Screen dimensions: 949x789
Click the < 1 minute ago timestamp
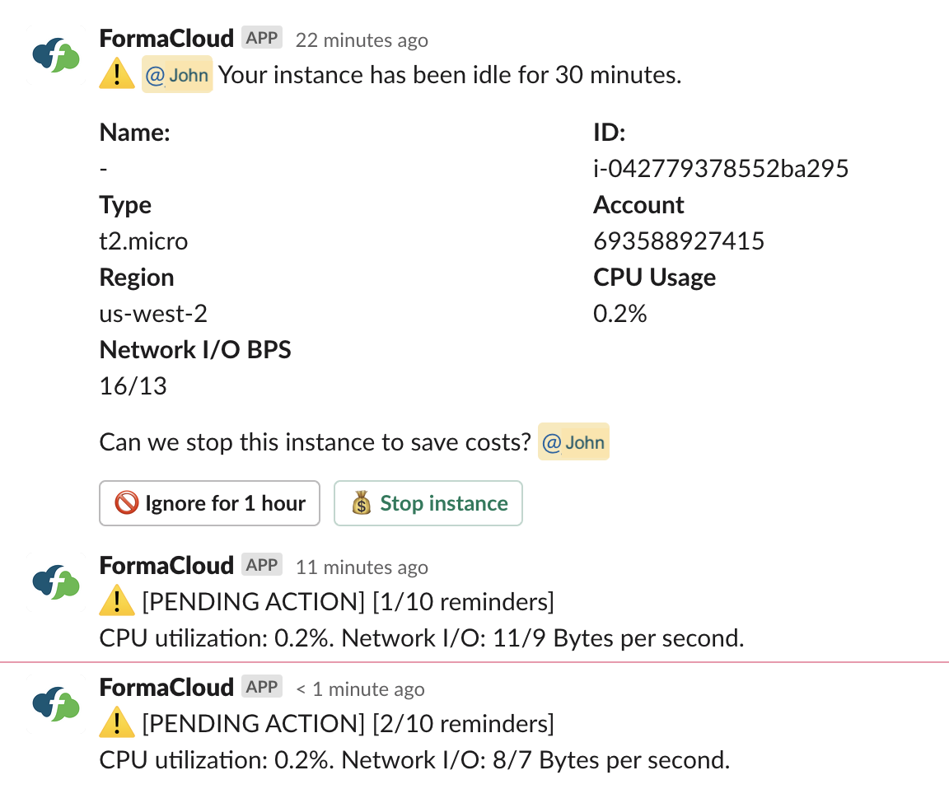pos(361,689)
